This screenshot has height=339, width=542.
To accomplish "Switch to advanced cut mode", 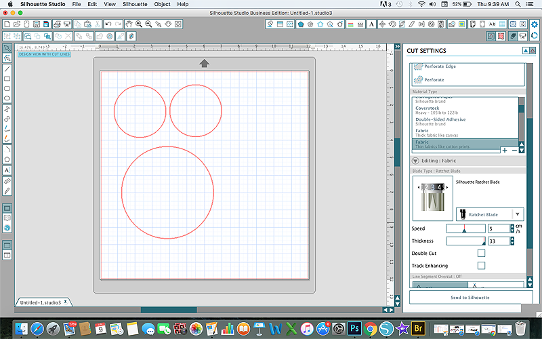I will (x=533, y=51).
